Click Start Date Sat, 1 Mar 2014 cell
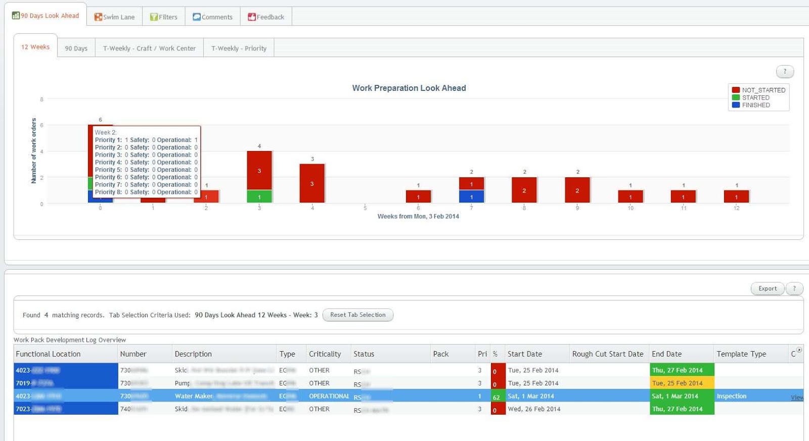 pos(537,396)
